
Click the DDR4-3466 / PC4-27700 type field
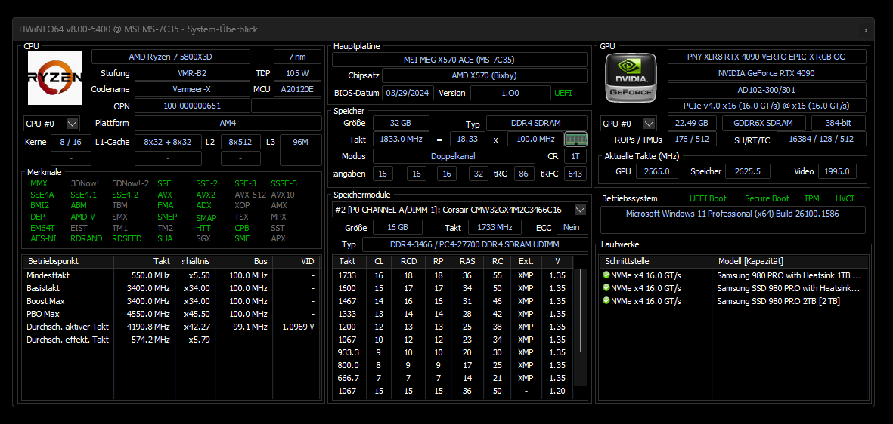[475, 244]
